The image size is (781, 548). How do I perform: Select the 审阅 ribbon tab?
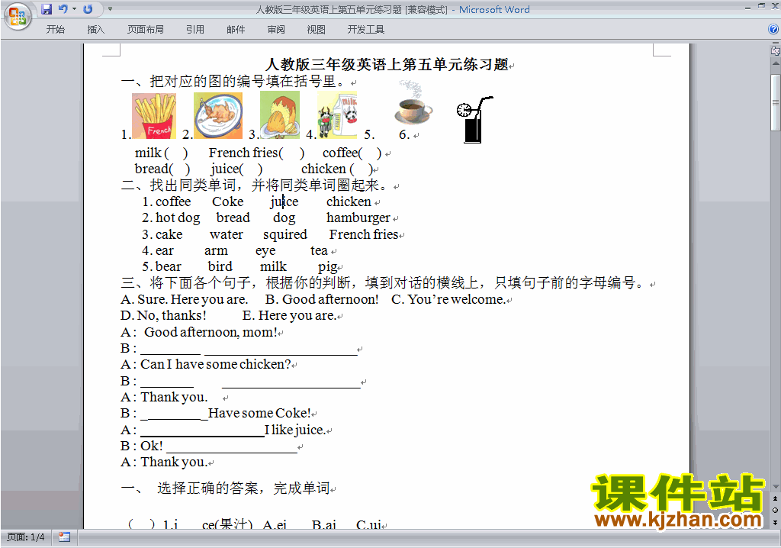pyautogui.click(x=276, y=30)
